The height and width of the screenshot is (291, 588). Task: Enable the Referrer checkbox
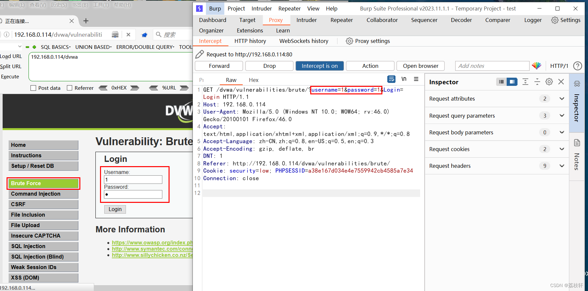point(69,88)
